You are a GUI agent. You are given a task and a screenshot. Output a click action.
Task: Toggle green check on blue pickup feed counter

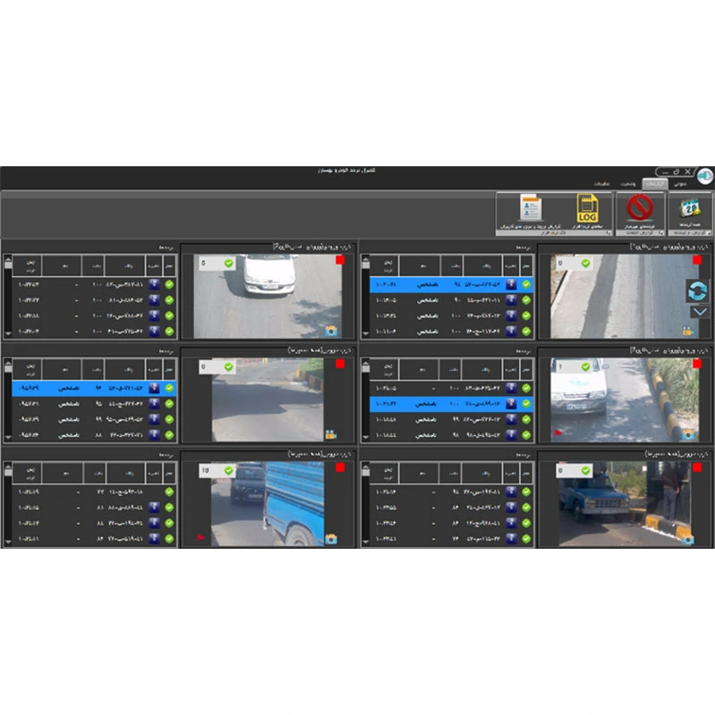(x=585, y=471)
